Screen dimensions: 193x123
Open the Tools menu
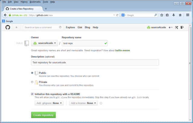45,2
